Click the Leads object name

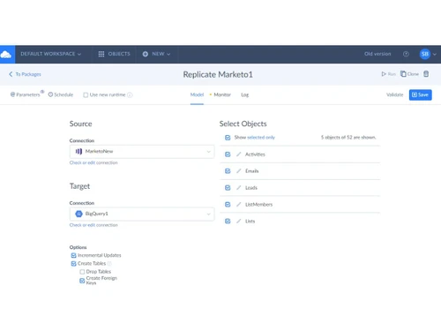click(x=251, y=188)
